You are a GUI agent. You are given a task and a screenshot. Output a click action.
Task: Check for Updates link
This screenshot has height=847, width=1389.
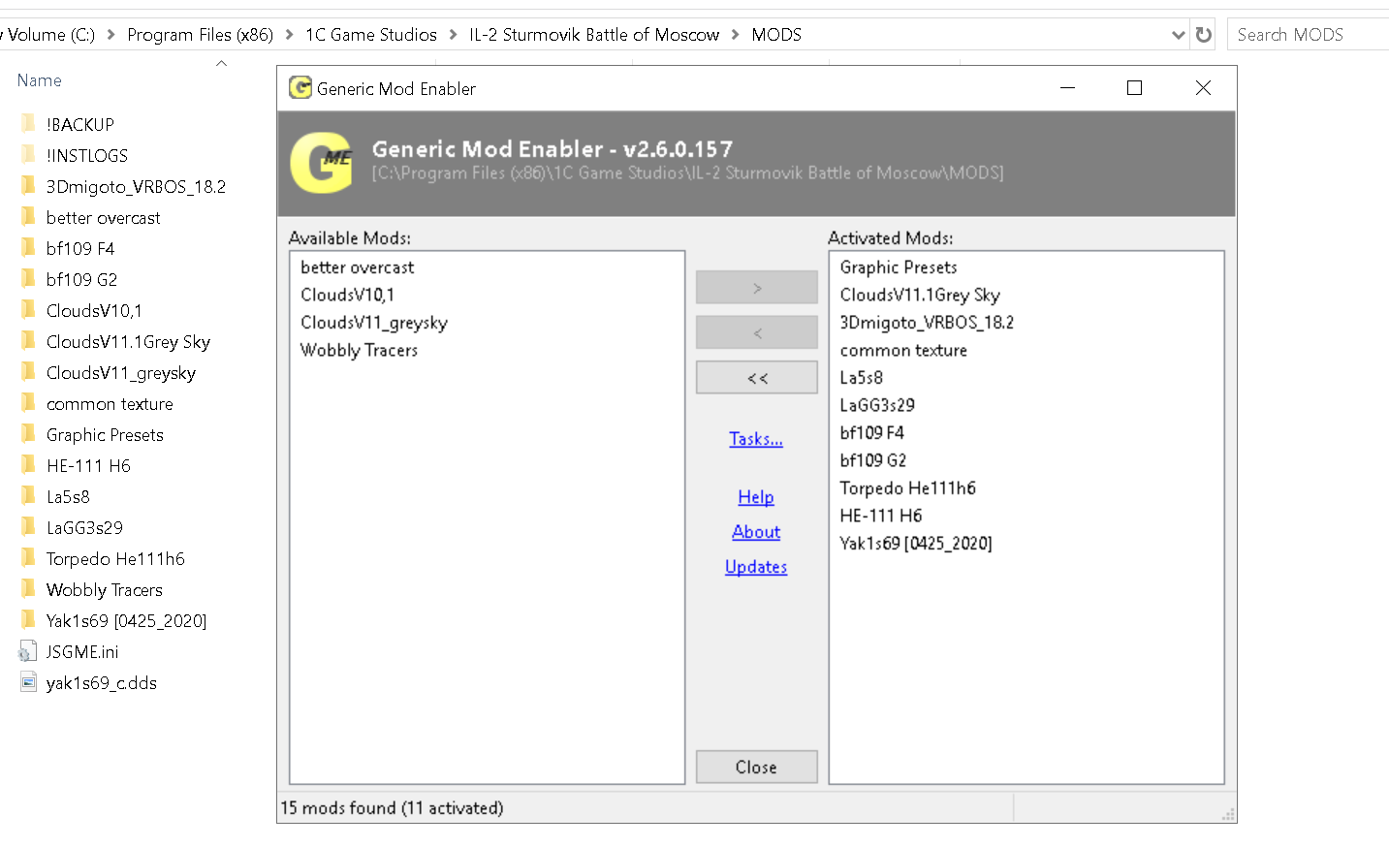(x=756, y=567)
